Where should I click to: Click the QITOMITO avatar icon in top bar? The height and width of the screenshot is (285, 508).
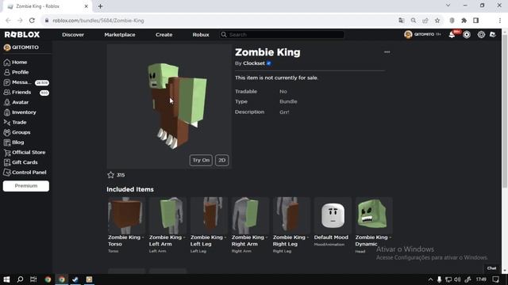(x=408, y=34)
